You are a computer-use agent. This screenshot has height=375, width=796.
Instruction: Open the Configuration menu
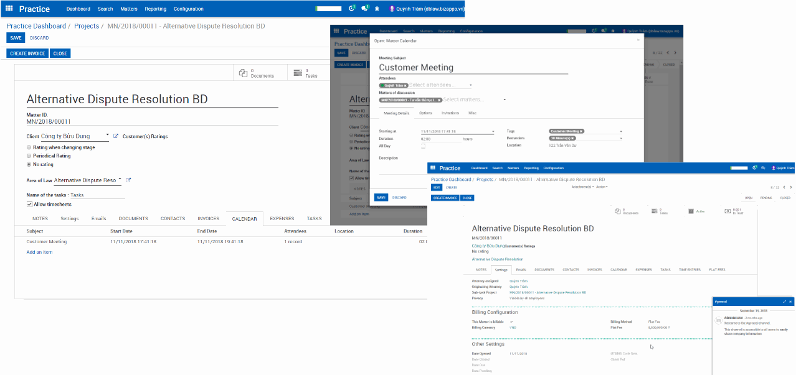189,9
